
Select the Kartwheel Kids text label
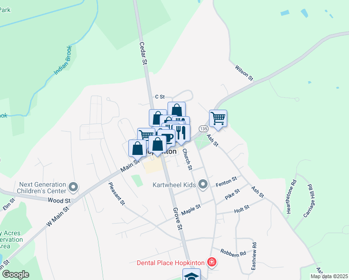[x=174, y=185]
